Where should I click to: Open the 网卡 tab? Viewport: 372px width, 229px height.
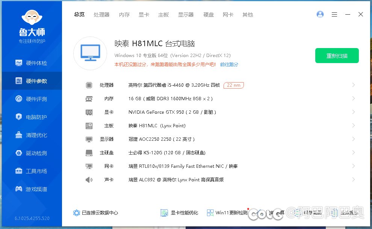(228, 15)
